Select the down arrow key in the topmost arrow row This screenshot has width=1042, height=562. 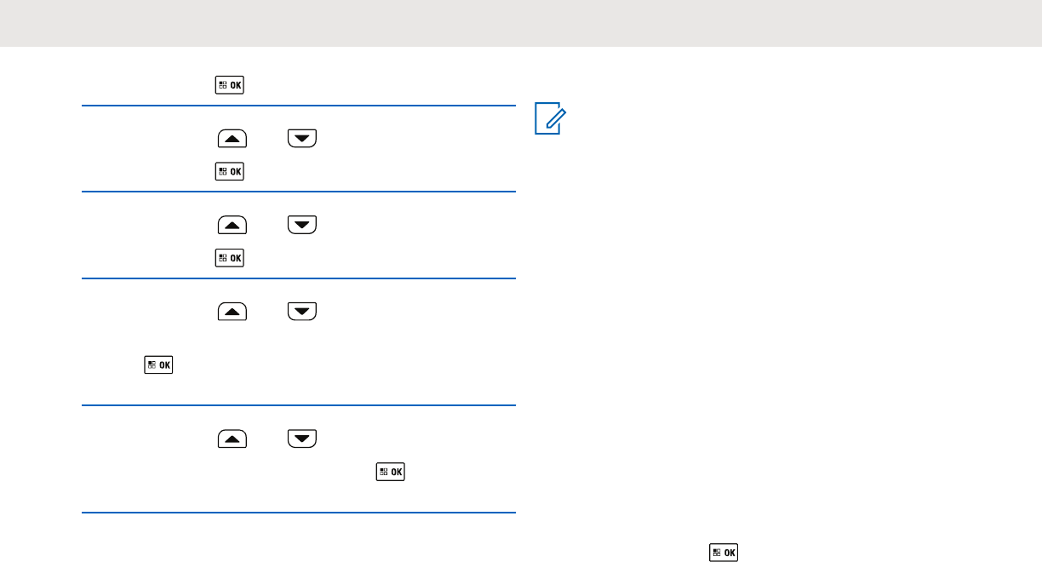[301, 139]
